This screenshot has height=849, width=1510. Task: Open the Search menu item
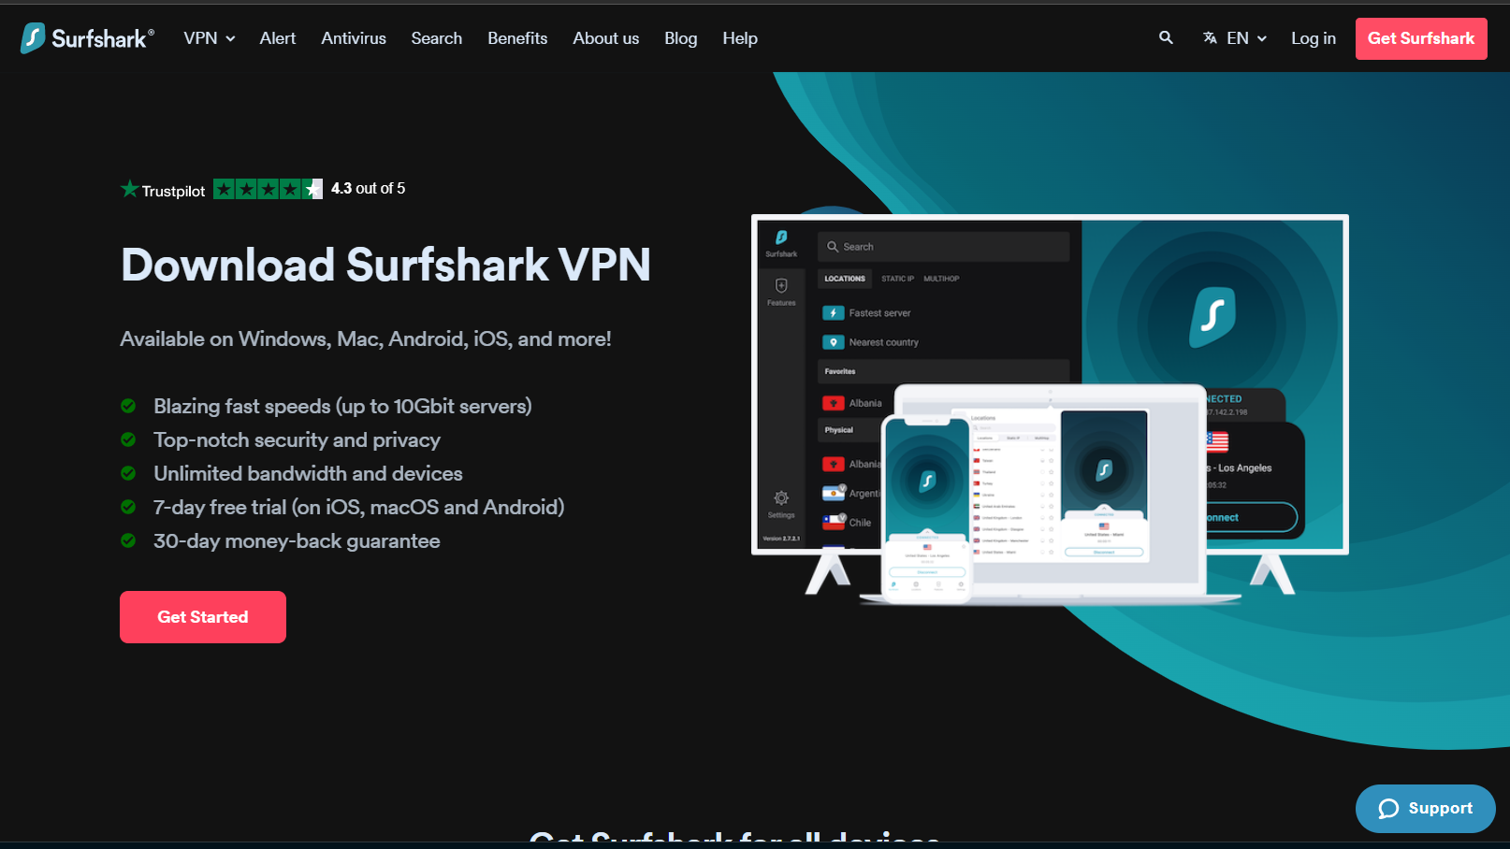437,38
